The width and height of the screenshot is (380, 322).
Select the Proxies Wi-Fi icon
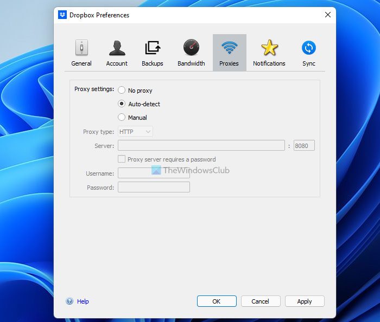point(229,48)
